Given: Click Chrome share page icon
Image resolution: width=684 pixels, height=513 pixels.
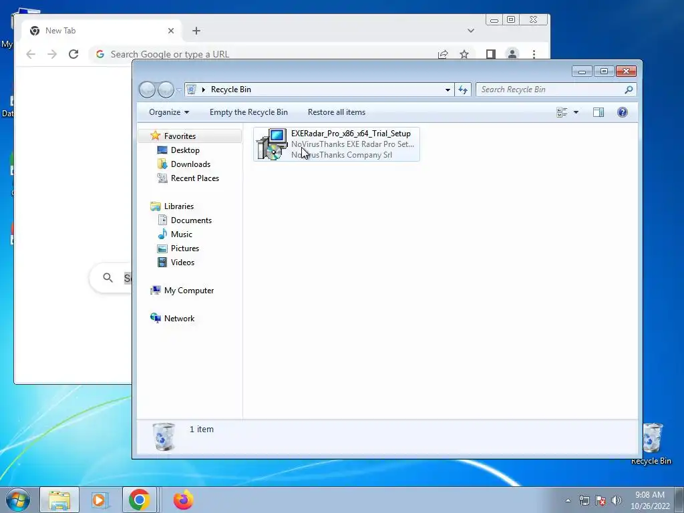Looking at the screenshot, I should (x=443, y=54).
